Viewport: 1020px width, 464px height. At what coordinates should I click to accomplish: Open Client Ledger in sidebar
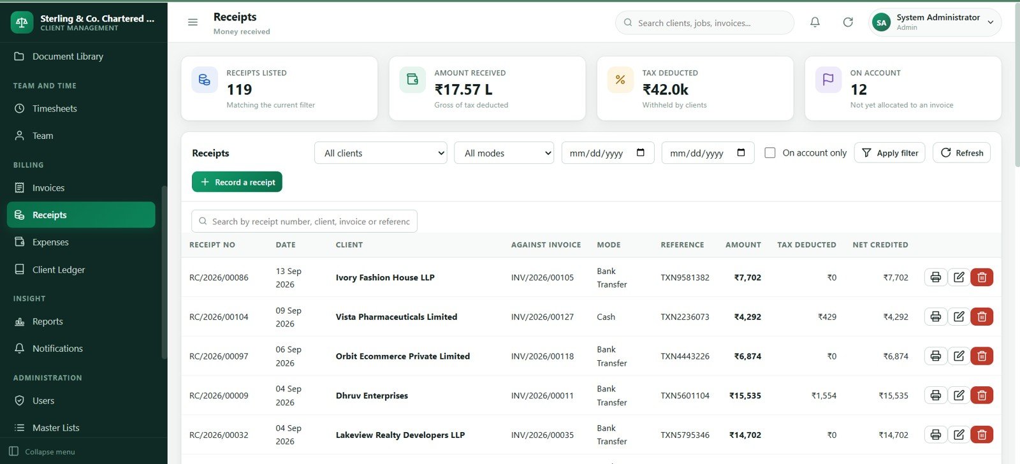(x=81, y=270)
